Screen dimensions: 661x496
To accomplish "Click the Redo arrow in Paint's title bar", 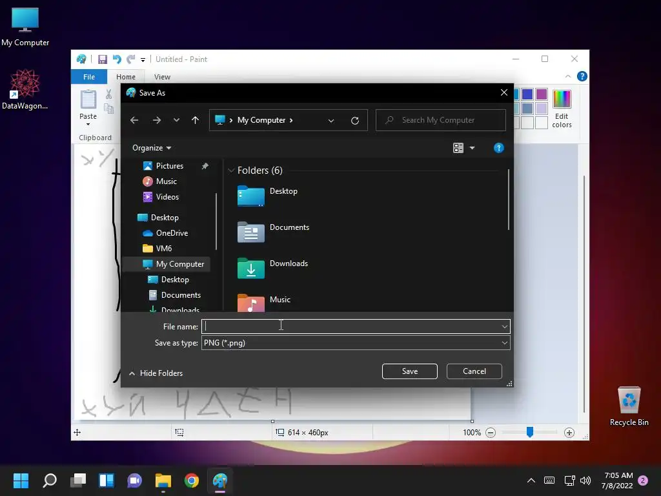I will [131, 59].
